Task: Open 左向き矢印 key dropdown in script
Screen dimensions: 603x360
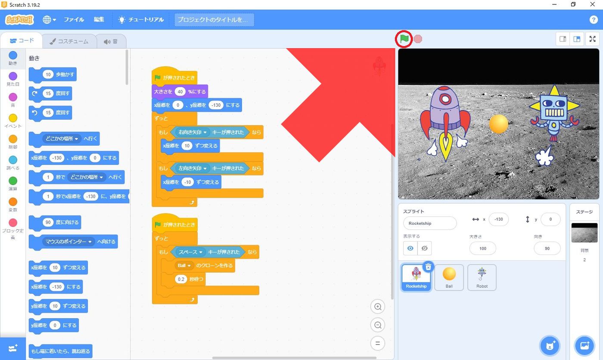Action: 193,168
